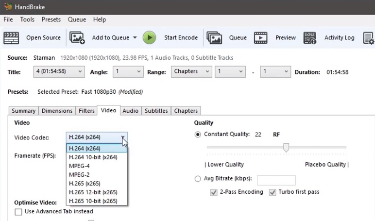This screenshot has width=375, height=221.
Task: Open the start chapter dropdown
Action: pos(230,72)
